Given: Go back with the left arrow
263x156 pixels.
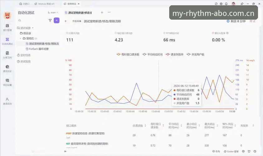Looking at the screenshot, I should point(66,21).
